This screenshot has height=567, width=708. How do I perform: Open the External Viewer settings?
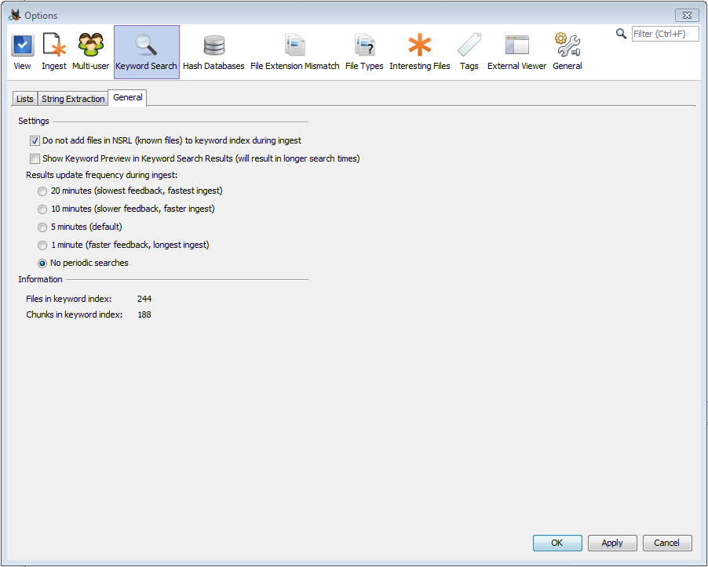pos(516,47)
